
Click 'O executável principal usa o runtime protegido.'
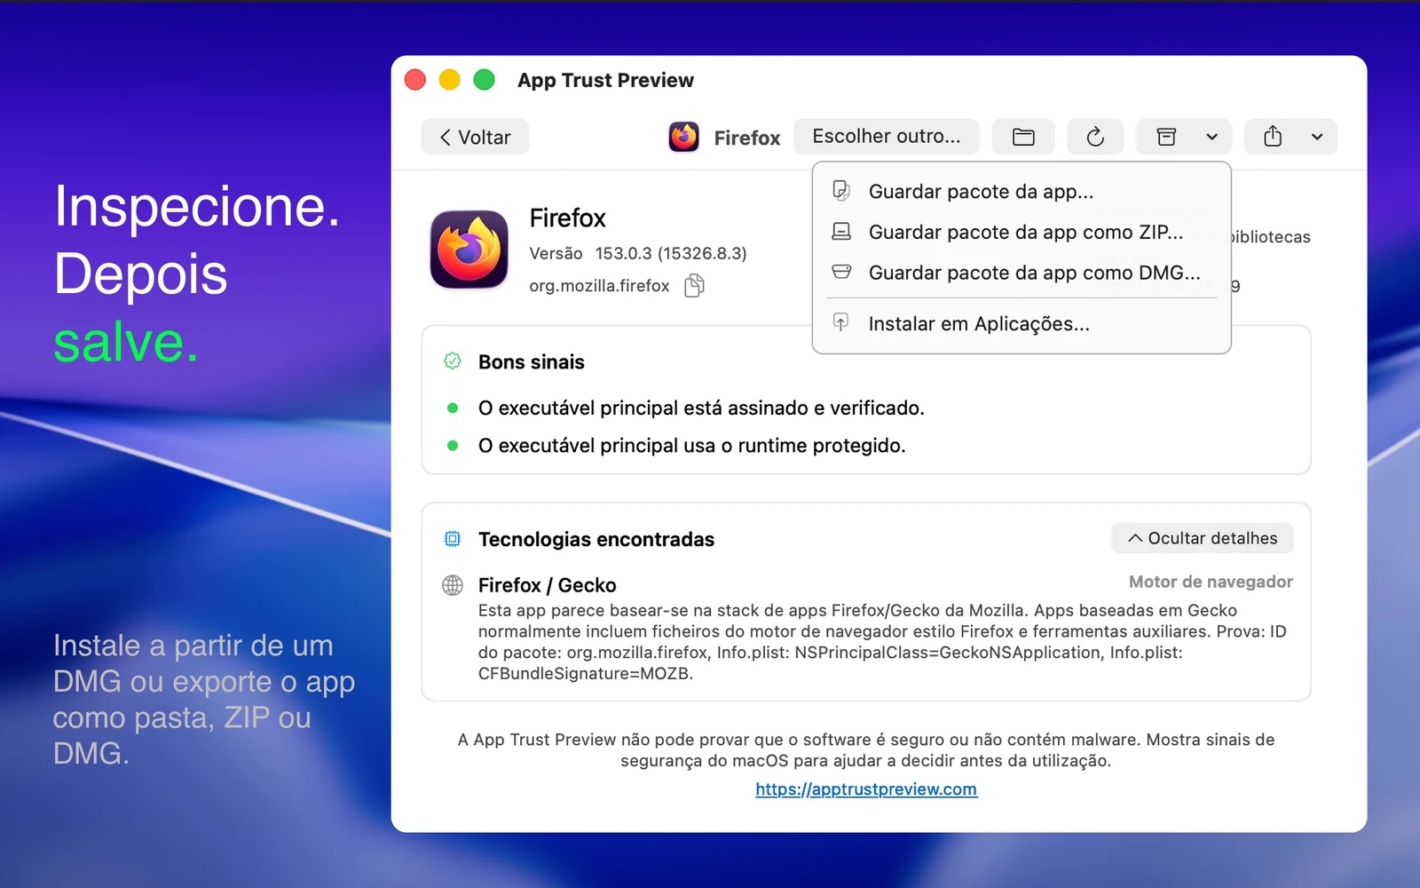[x=691, y=445]
